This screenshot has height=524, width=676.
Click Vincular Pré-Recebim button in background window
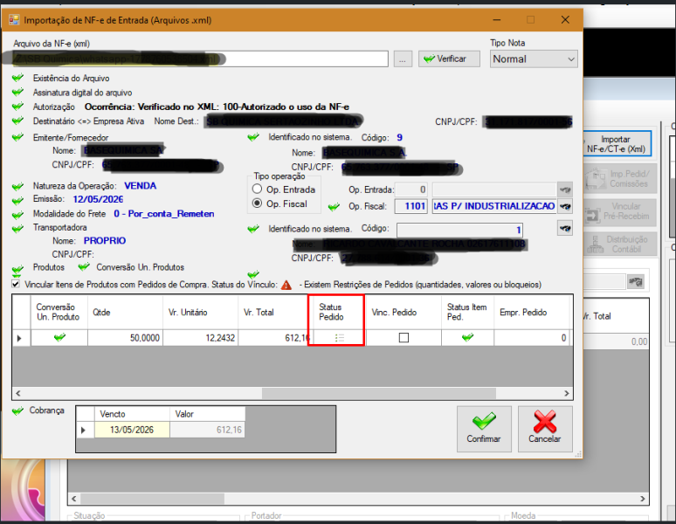coord(620,212)
